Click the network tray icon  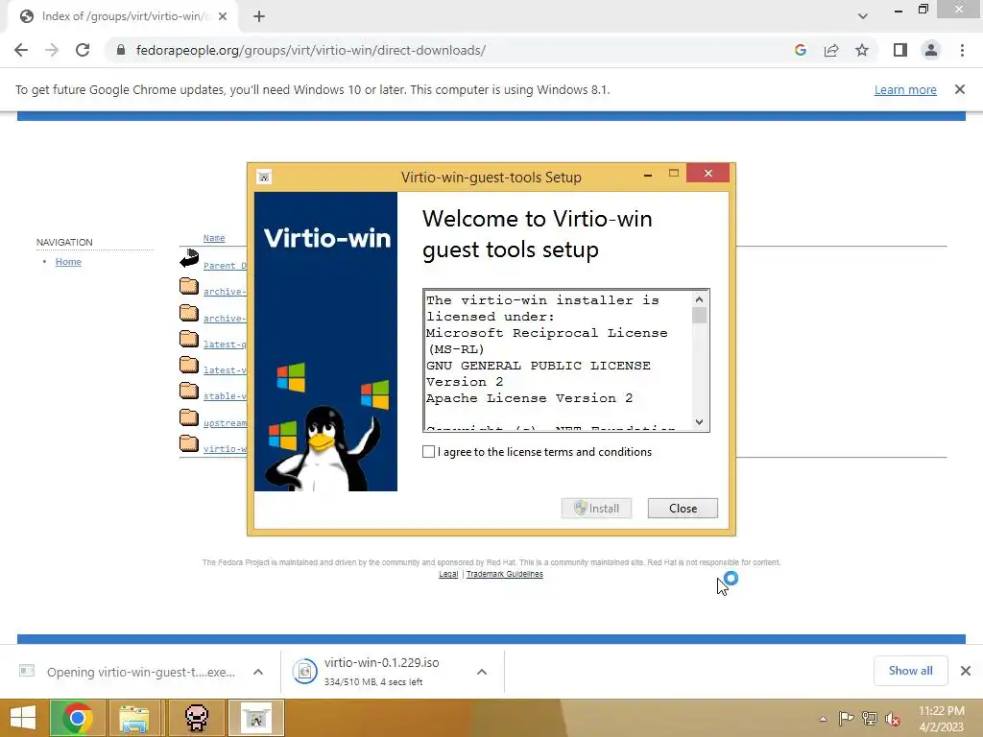coord(869,718)
